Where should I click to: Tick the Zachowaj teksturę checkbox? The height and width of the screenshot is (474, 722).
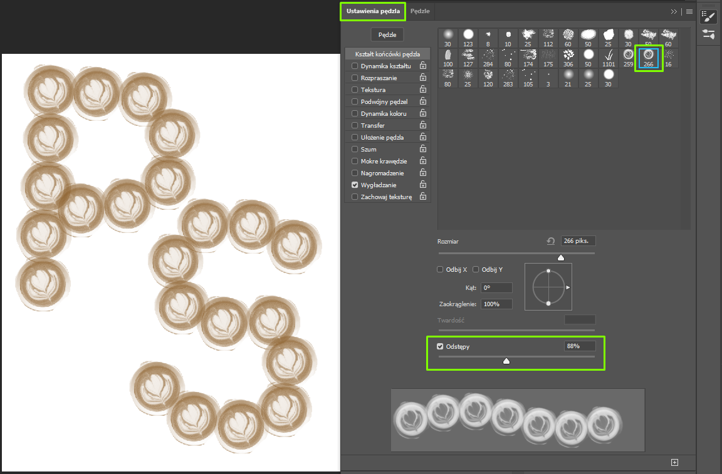tap(355, 197)
